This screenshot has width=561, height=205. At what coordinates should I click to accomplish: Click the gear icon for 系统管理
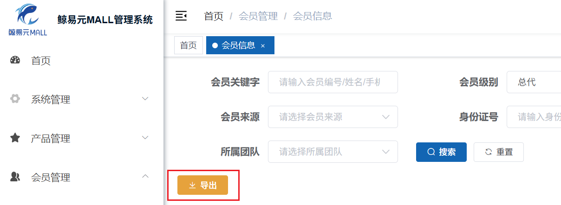[x=15, y=99]
